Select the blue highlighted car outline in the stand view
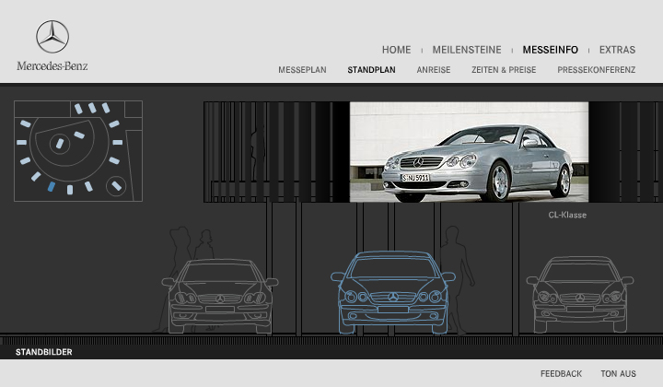The height and width of the screenshot is (387, 663). [x=393, y=293]
